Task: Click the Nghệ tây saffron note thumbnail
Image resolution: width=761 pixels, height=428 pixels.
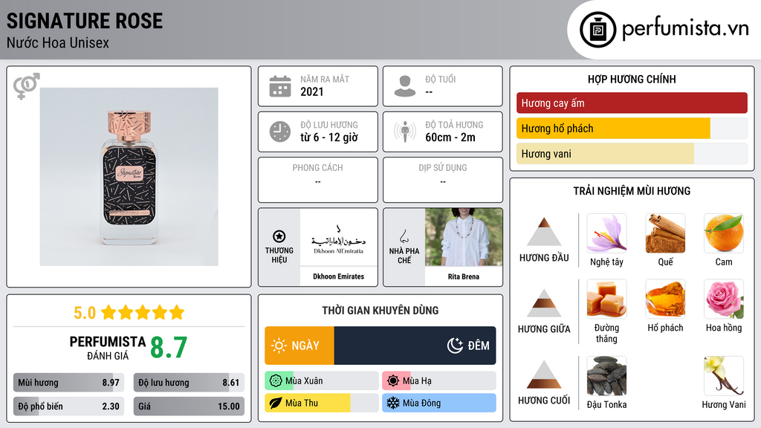Action: point(606,233)
